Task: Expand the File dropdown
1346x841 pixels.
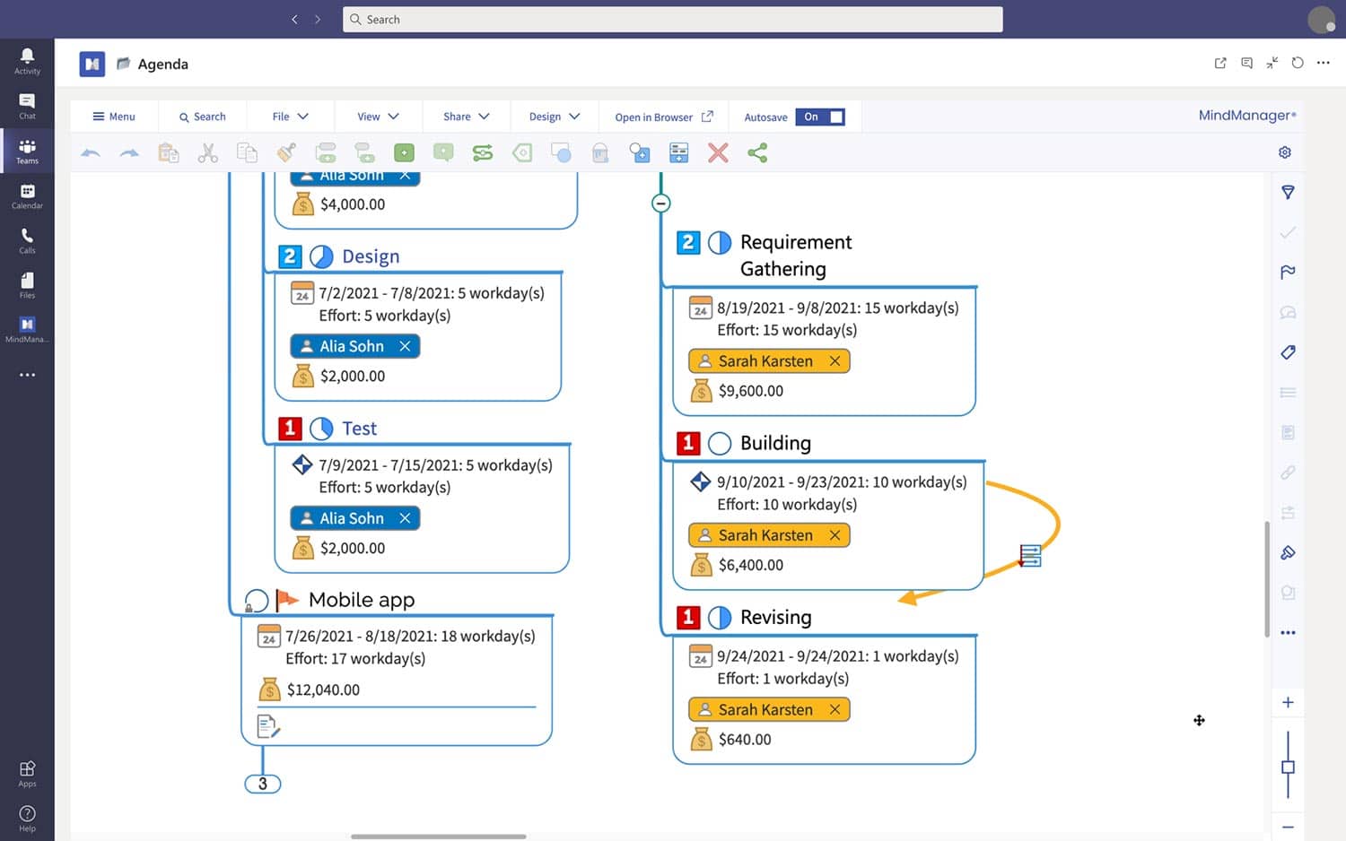Action: tap(290, 117)
